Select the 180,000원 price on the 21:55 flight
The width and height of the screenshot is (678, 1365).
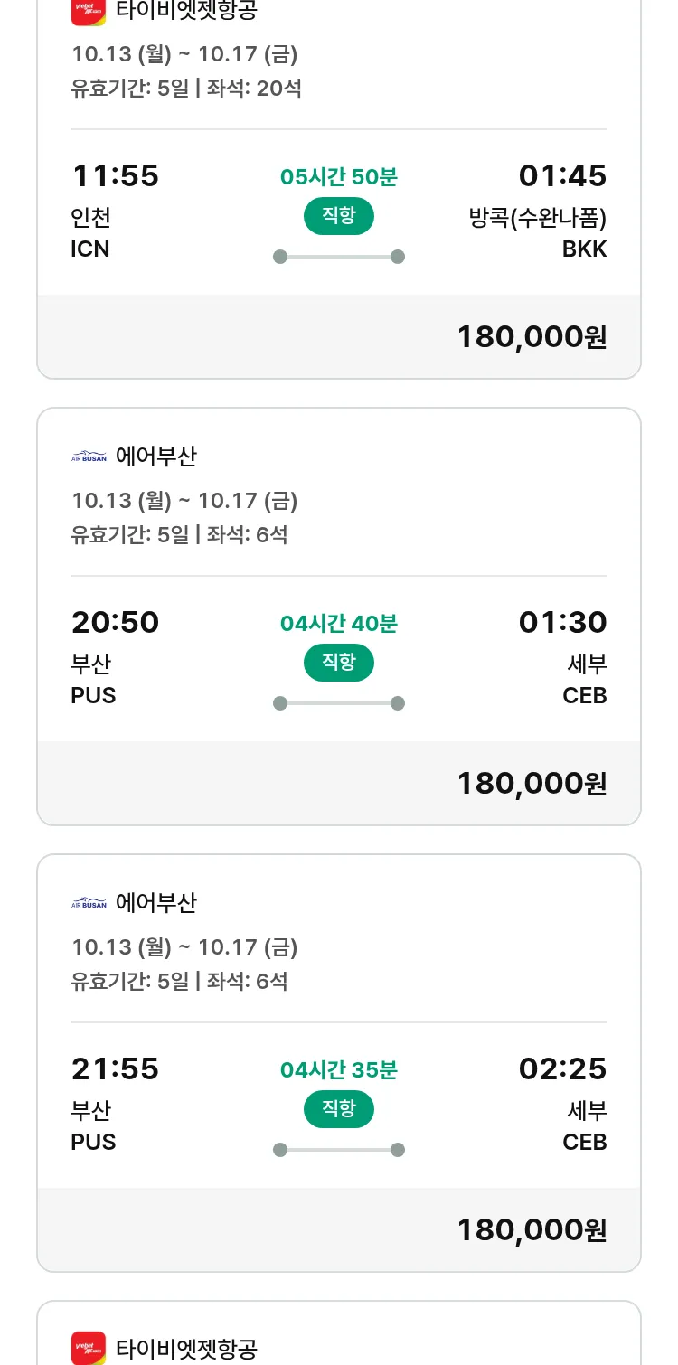click(x=532, y=1230)
